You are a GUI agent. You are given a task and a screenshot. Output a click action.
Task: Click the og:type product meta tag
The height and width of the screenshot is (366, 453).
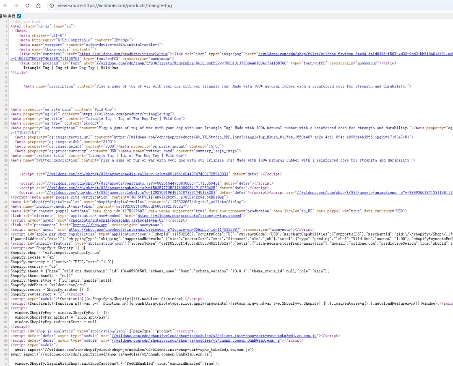tap(57, 123)
